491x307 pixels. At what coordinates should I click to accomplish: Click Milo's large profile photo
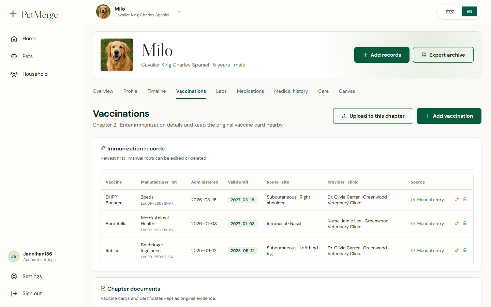click(x=117, y=55)
